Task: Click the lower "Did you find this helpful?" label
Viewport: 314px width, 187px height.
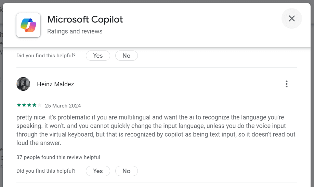Action: click(x=46, y=171)
